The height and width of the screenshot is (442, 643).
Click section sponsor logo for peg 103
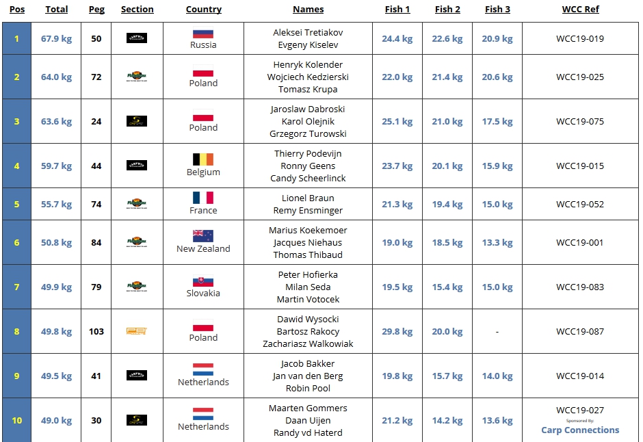point(137,331)
